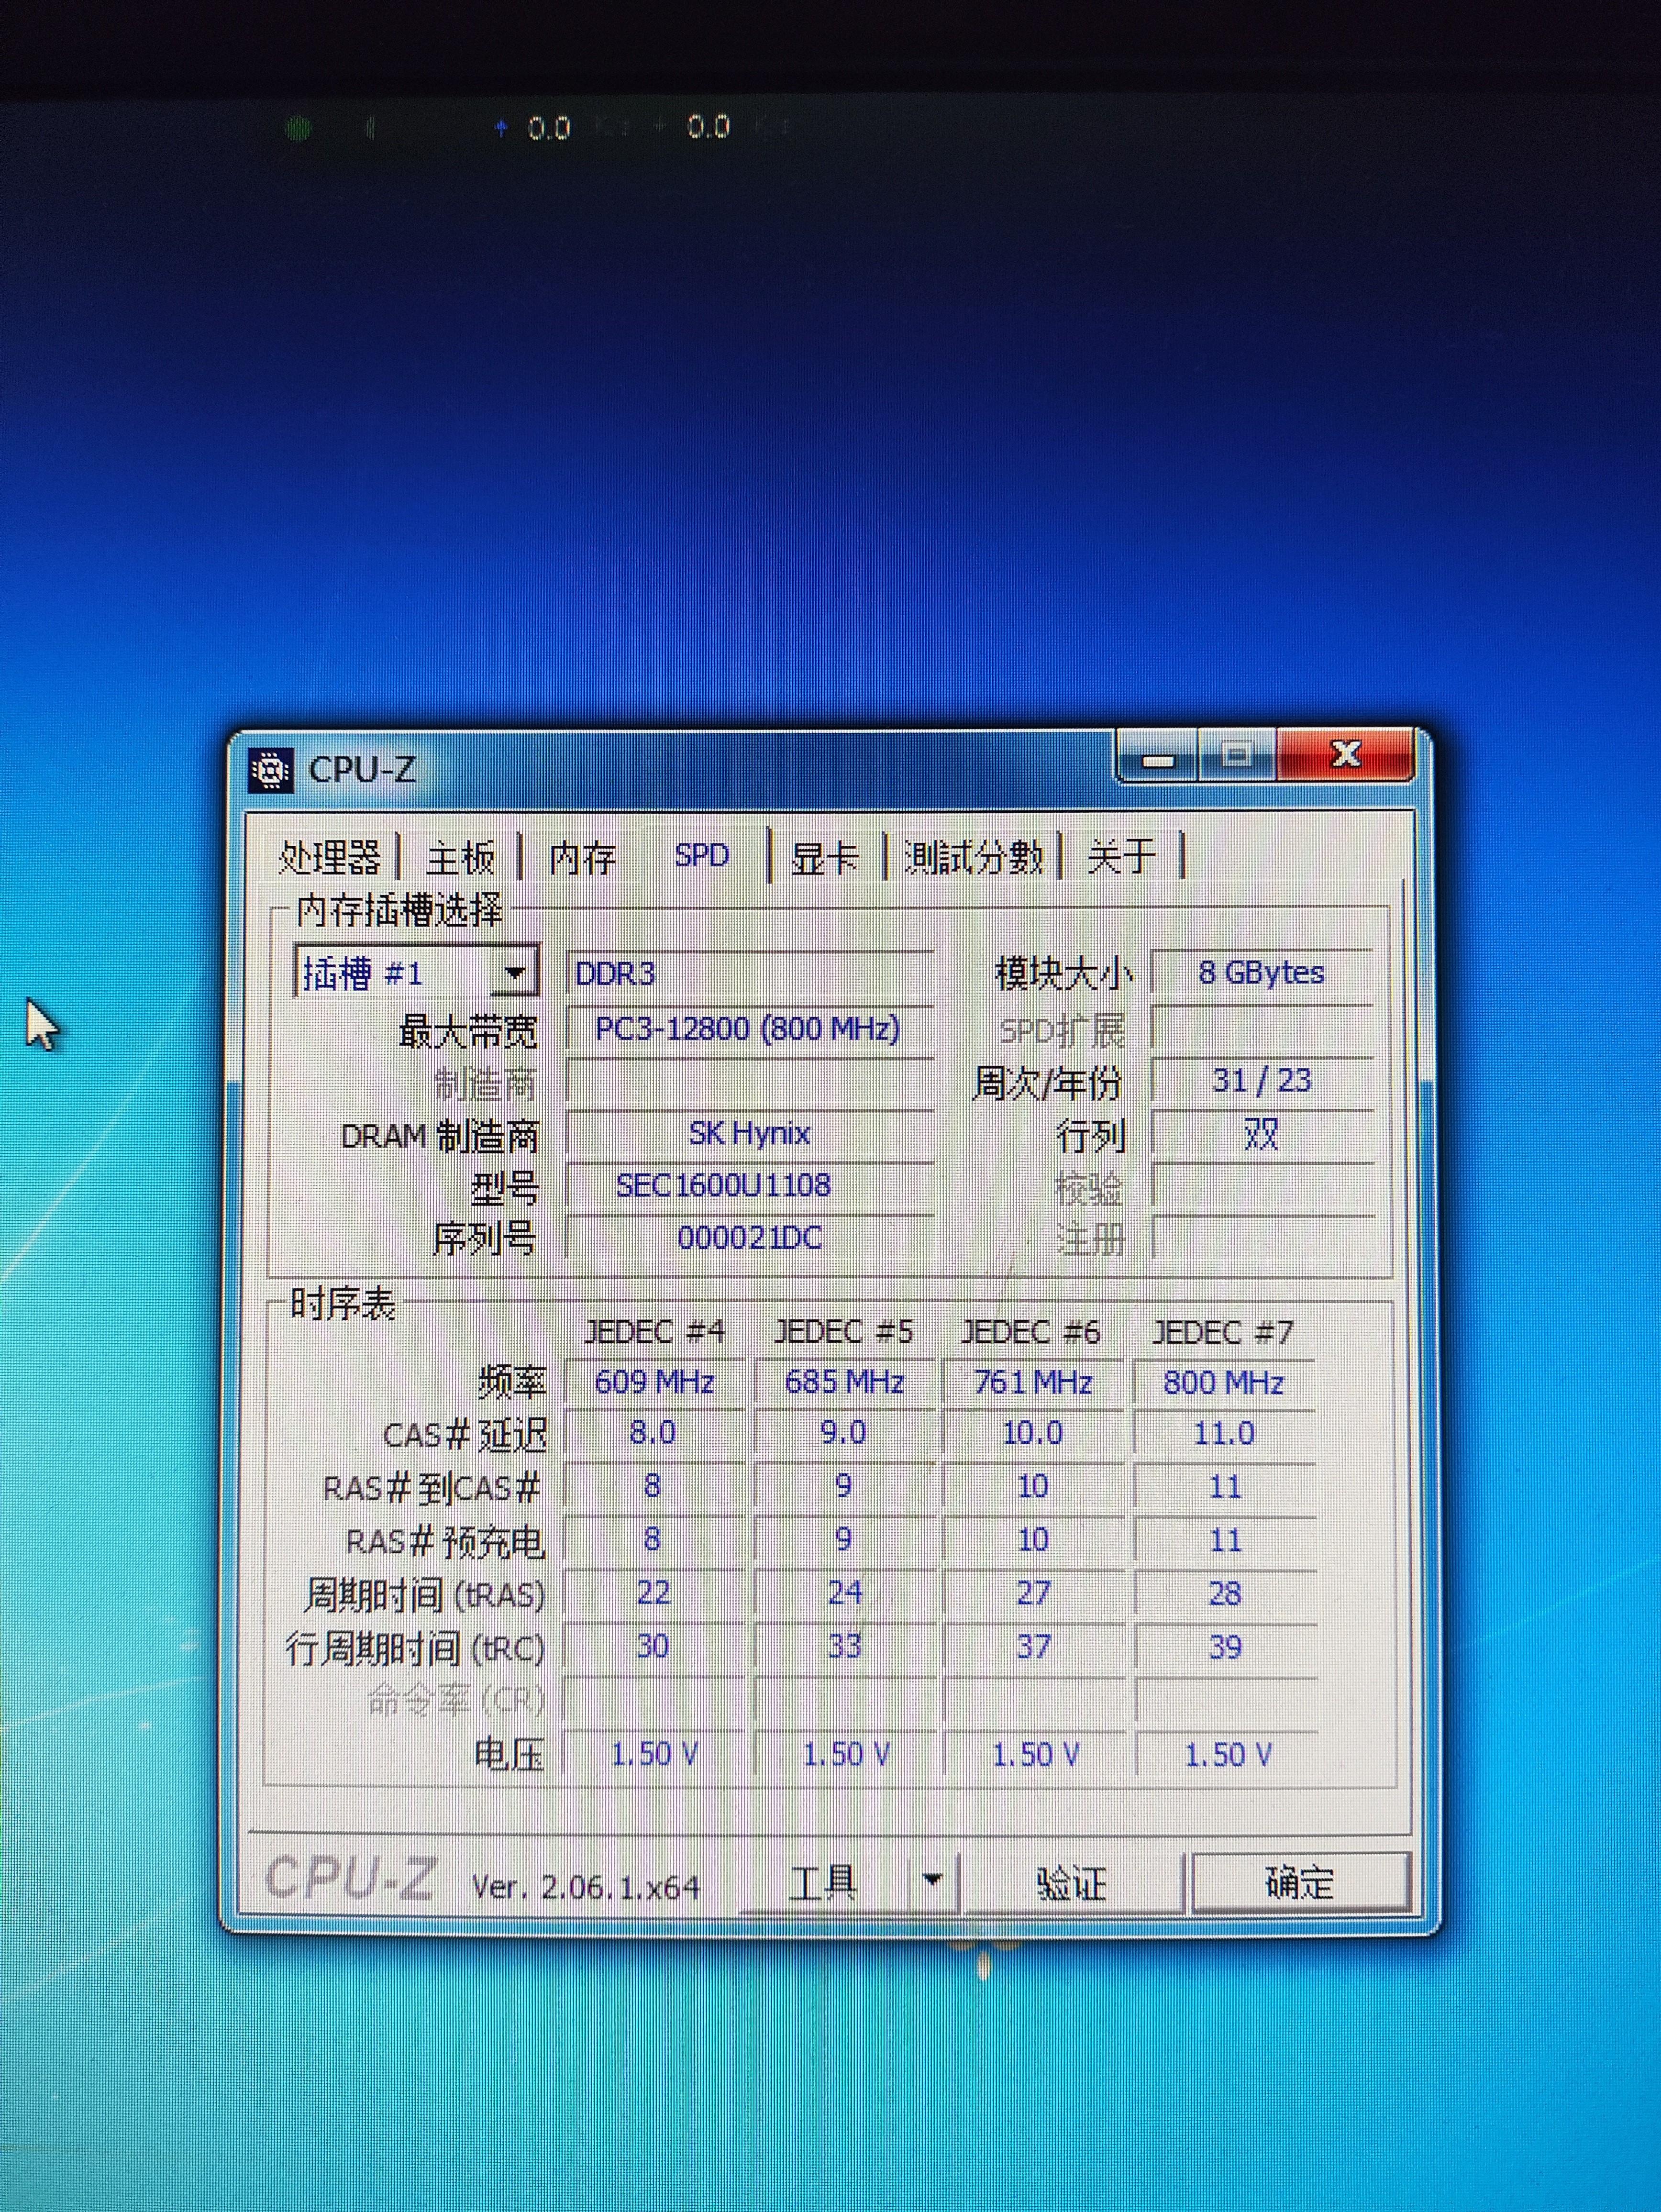Click the 工具 button
The width and height of the screenshot is (1661, 2212).
[x=823, y=1883]
